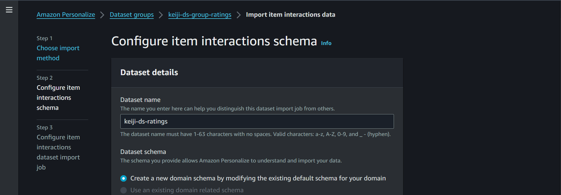This screenshot has height=195, width=561.
Task: Open the hamburger navigation menu
Action: [x=9, y=10]
